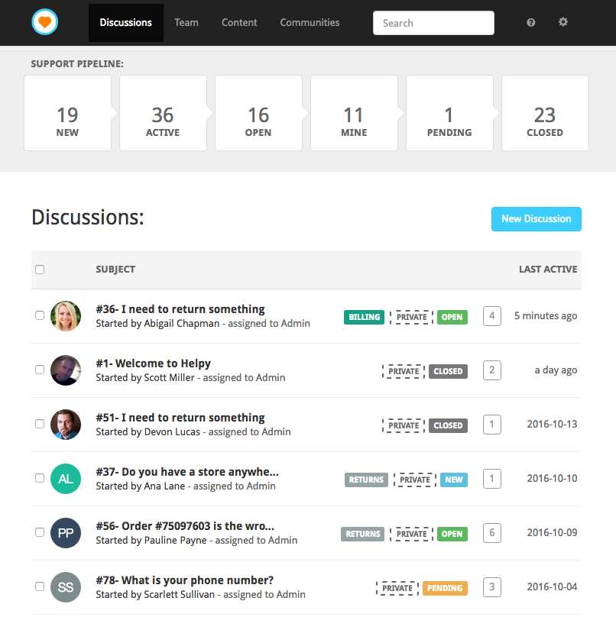Click the RETURNS tag on discussion #56
Viewport: 616px width, 617px height.
pyautogui.click(x=363, y=534)
